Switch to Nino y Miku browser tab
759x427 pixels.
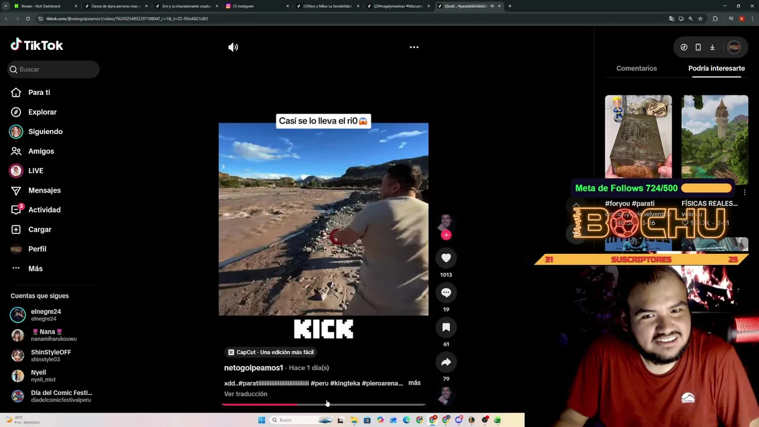[327, 6]
